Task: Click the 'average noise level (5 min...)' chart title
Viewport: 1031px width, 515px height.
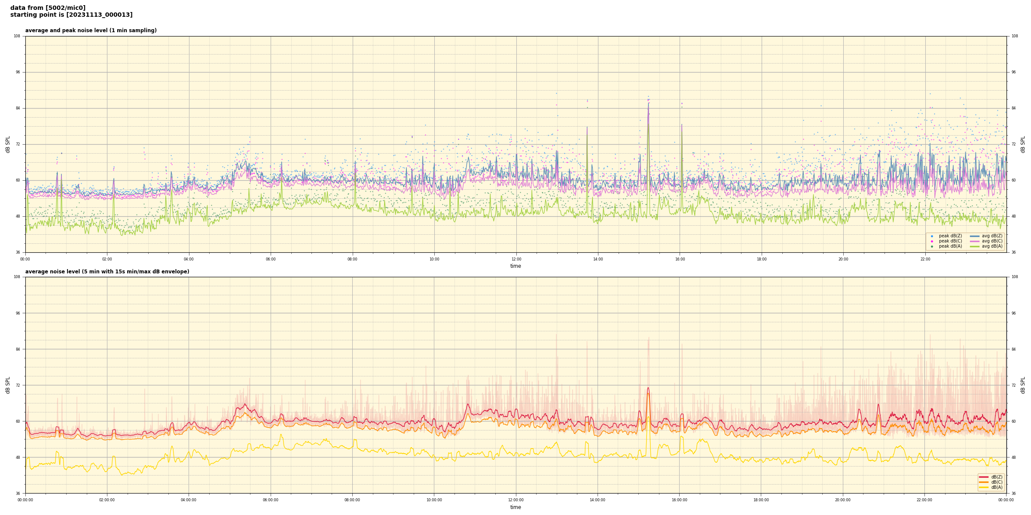Action: pyautogui.click(x=107, y=272)
